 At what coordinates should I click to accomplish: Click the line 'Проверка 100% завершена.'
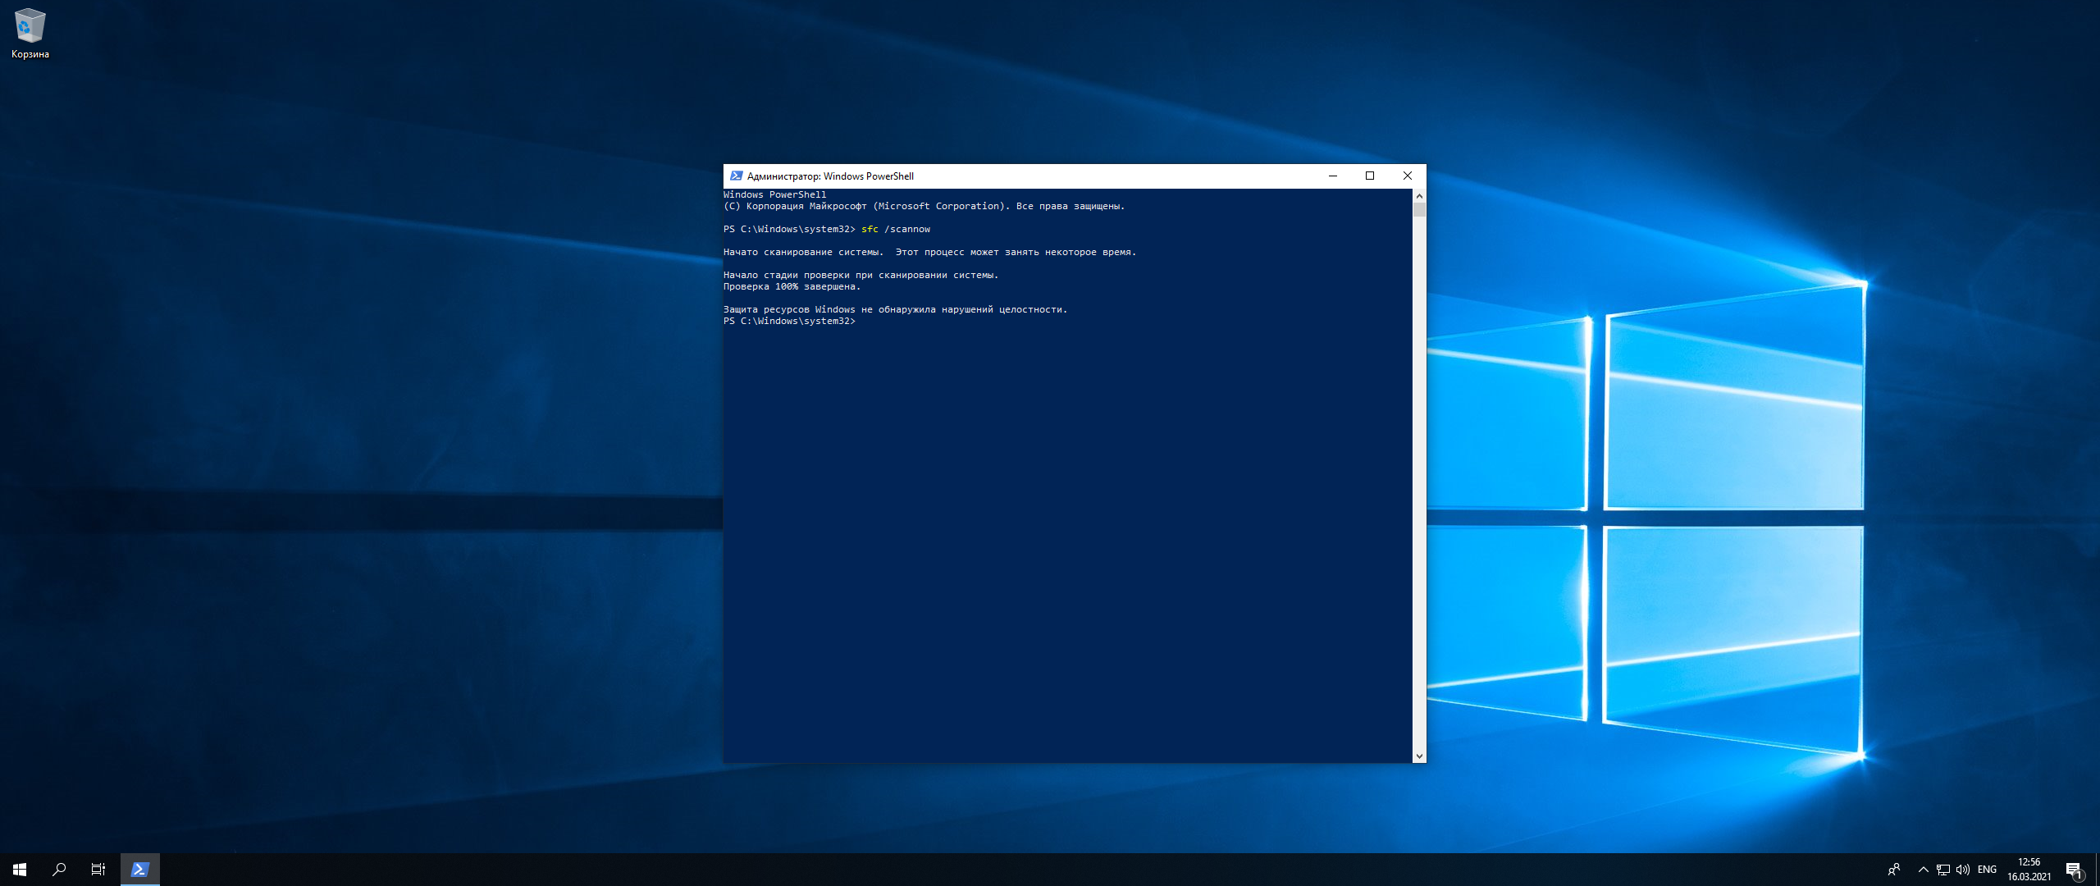[792, 286]
